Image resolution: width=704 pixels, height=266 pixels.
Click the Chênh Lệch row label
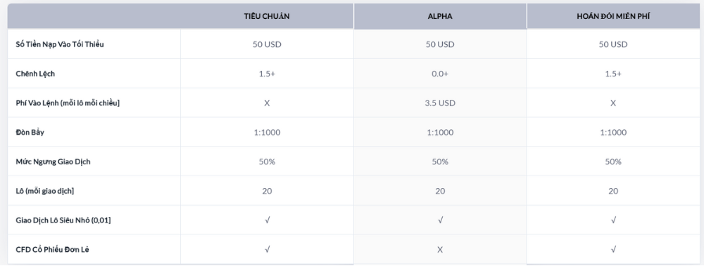click(x=35, y=74)
